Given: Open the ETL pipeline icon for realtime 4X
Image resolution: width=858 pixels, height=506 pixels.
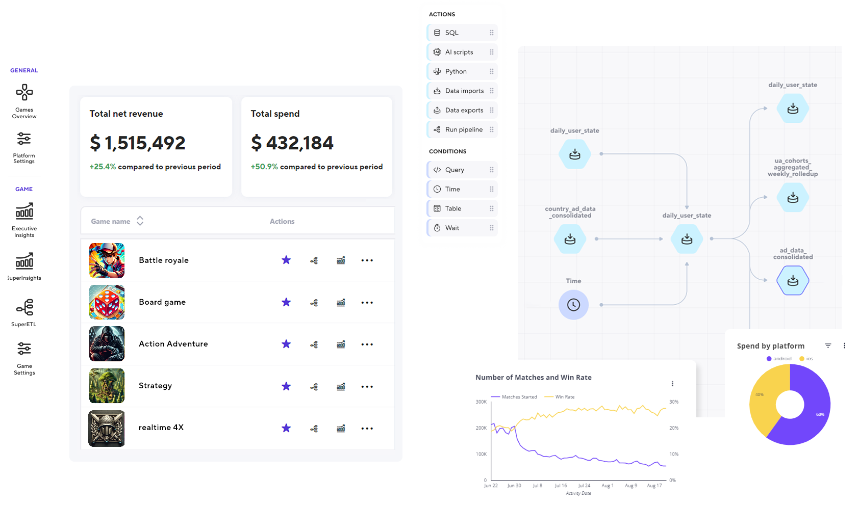Looking at the screenshot, I should click(314, 429).
